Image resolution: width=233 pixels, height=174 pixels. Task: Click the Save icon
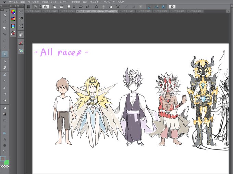click(69, 7)
